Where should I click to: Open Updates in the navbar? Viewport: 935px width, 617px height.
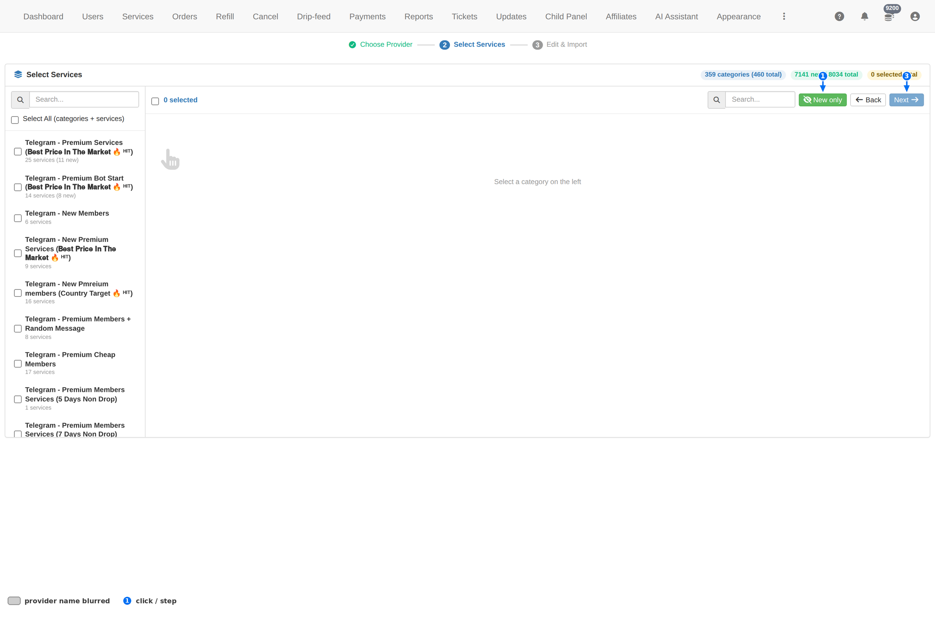(511, 16)
